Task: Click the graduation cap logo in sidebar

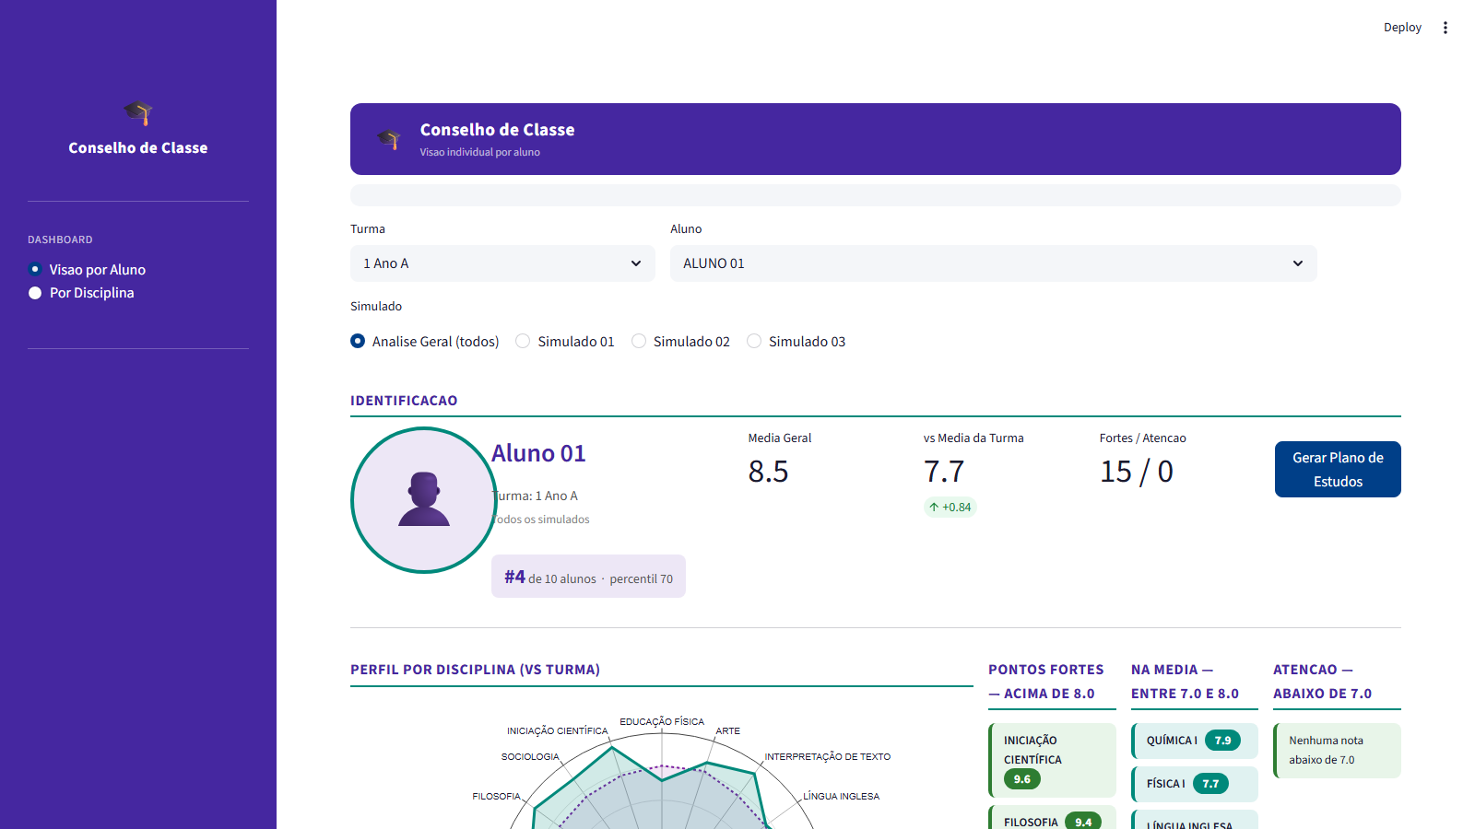Action: pyautogui.click(x=138, y=113)
